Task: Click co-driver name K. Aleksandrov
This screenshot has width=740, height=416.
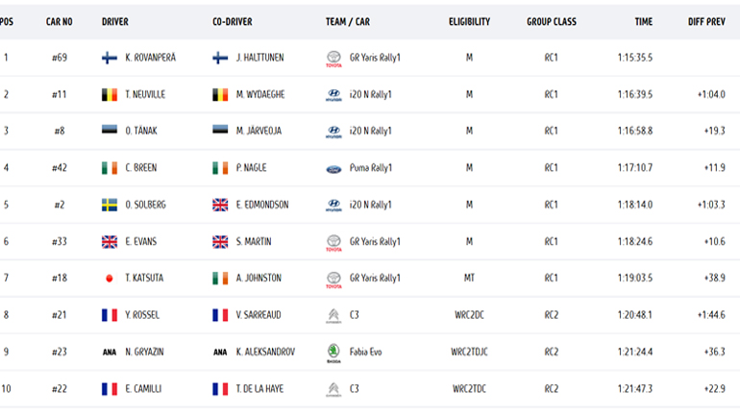Action: (x=265, y=353)
